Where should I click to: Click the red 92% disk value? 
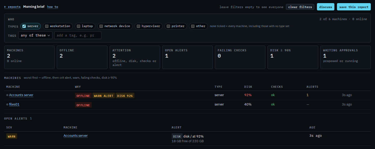pyautogui.click(x=248, y=95)
